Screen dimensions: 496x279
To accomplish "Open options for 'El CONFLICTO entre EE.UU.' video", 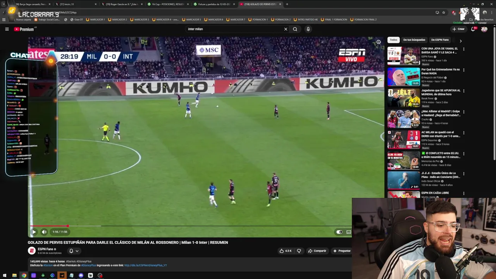I will point(463,154).
